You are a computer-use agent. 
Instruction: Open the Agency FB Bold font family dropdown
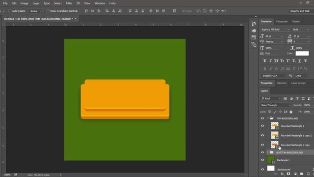point(275,29)
